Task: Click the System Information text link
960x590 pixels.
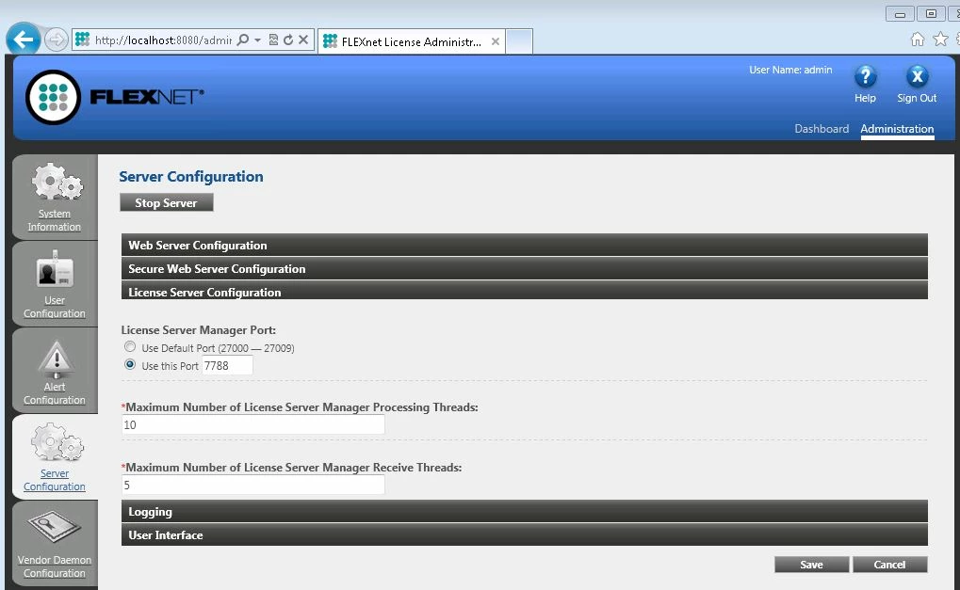Action: pyautogui.click(x=55, y=220)
